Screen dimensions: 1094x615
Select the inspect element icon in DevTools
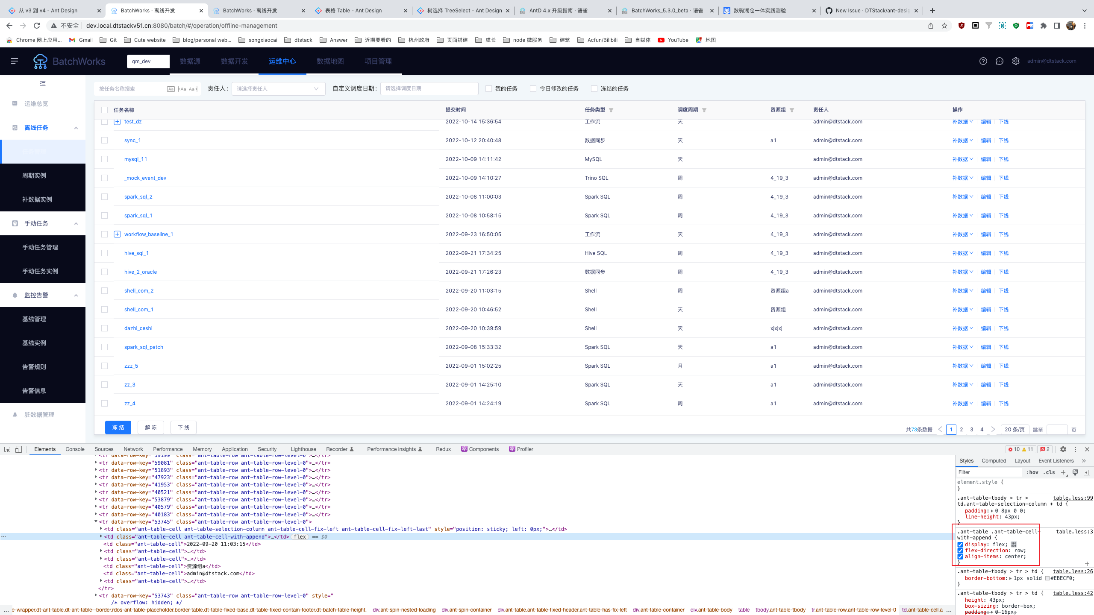(7, 449)
